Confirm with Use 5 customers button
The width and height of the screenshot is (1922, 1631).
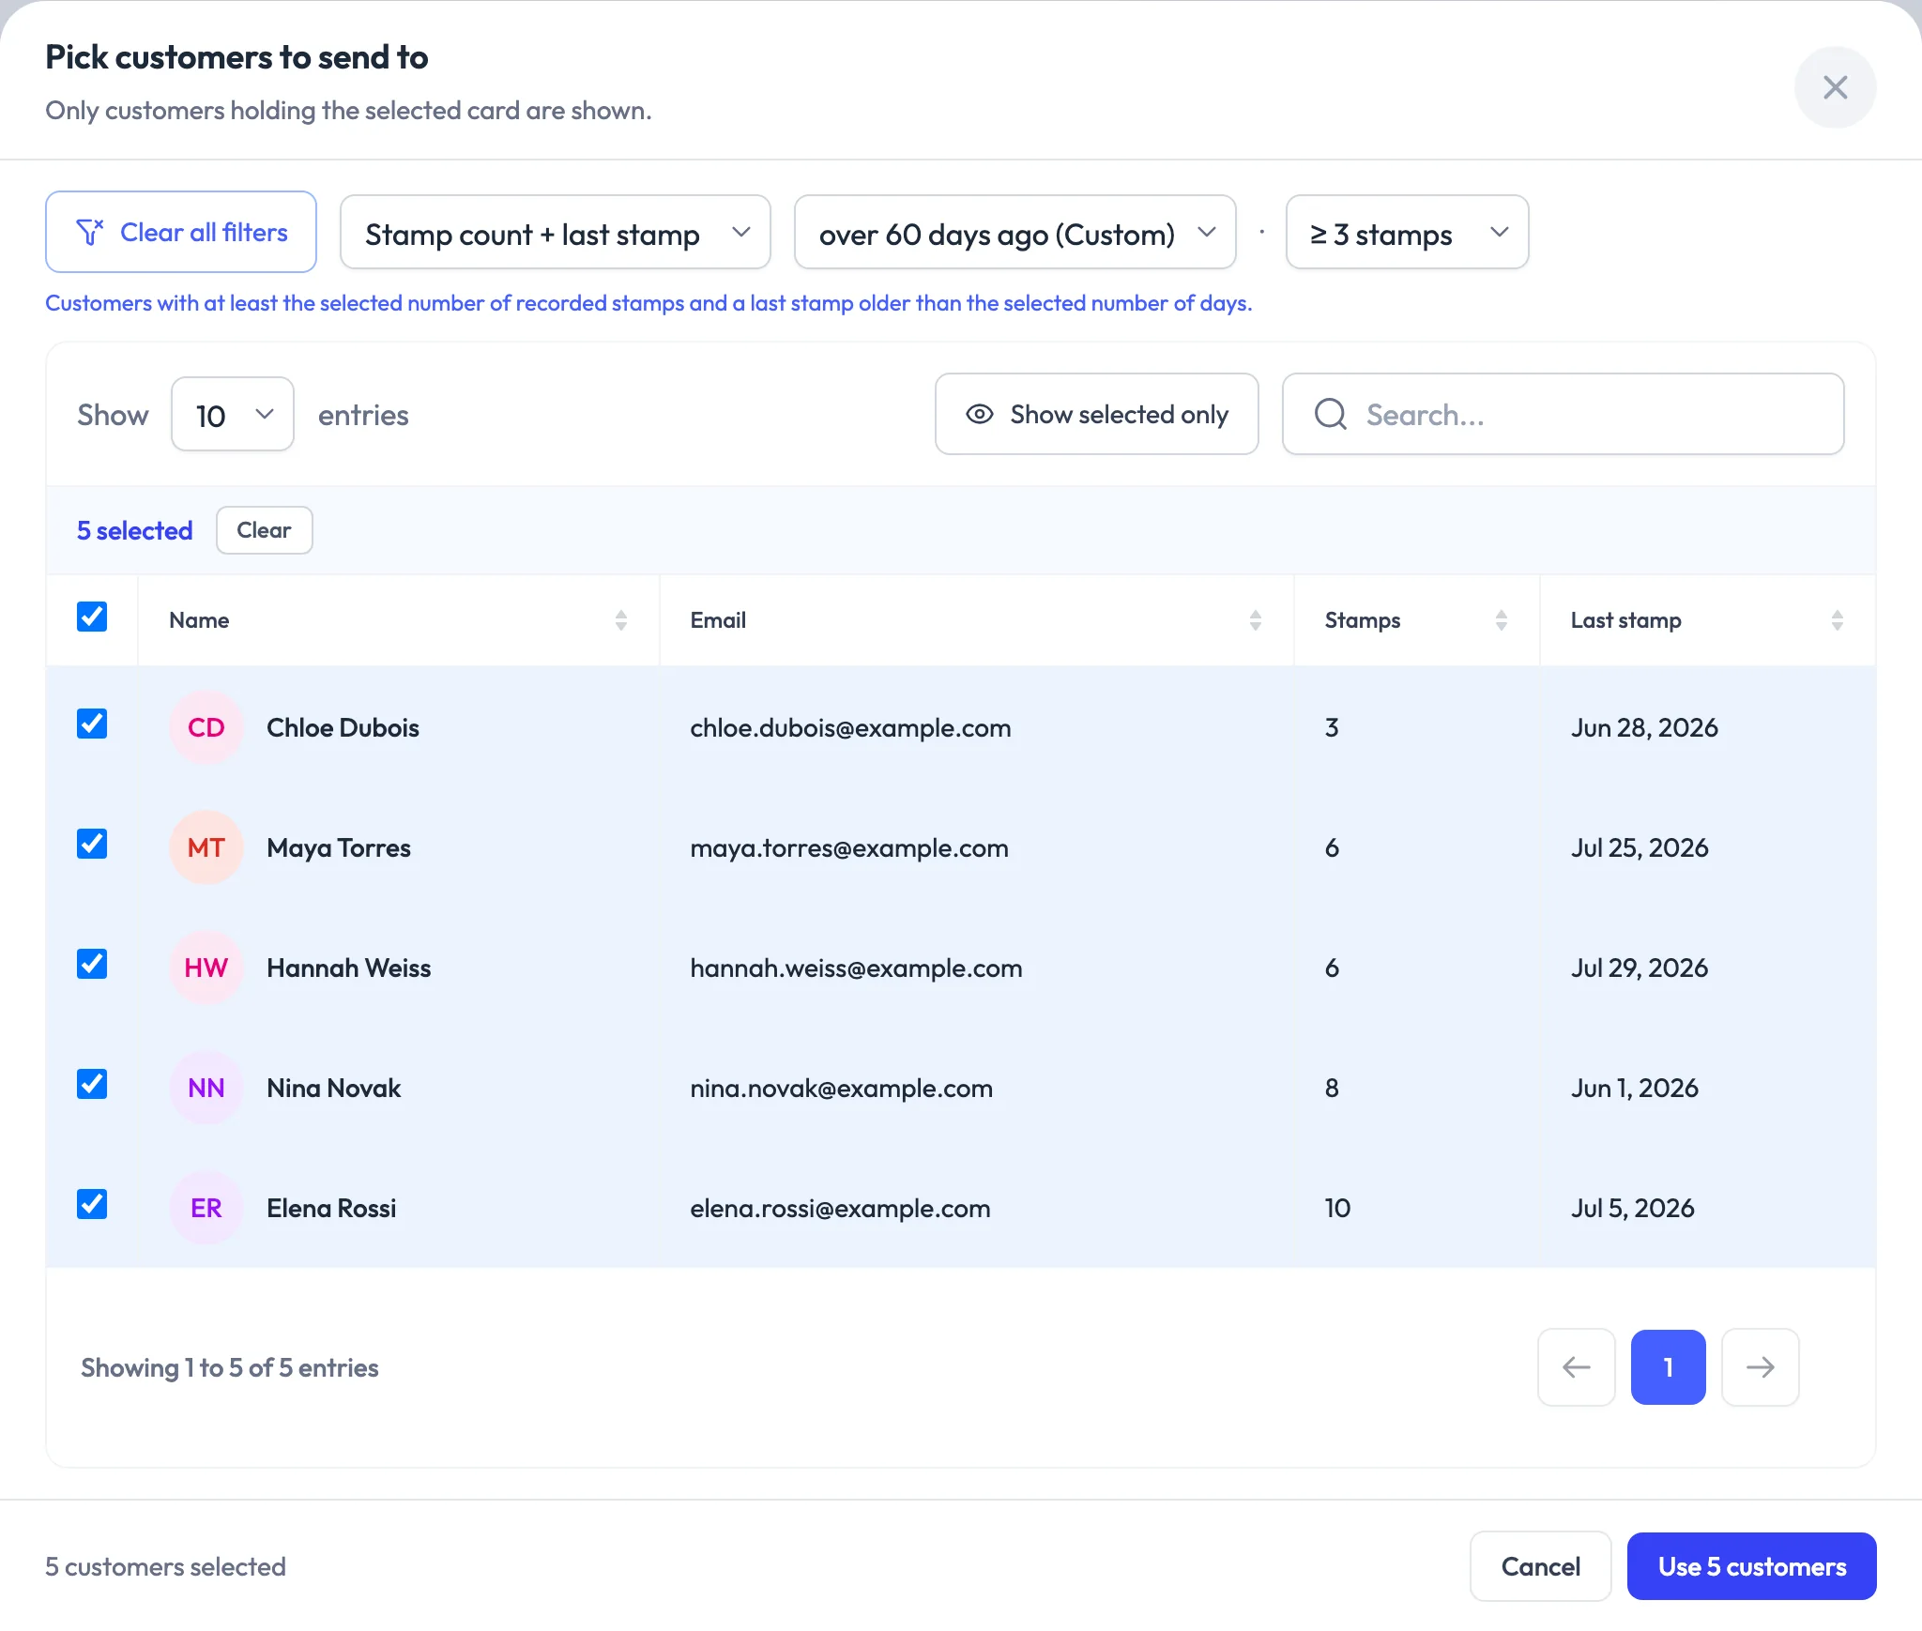click(x=1752, y=1566)
